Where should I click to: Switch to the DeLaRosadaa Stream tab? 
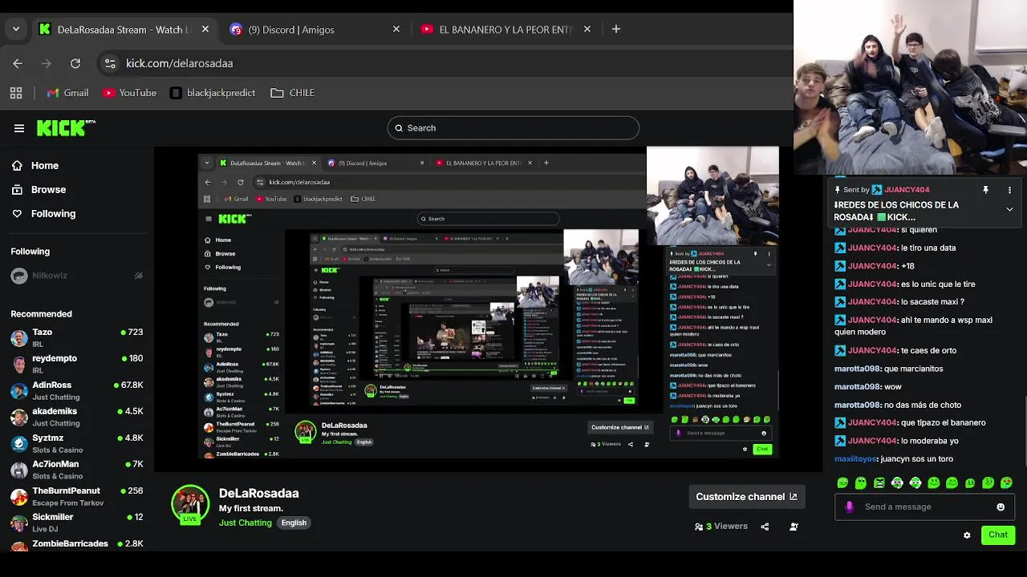click(123, 29)
